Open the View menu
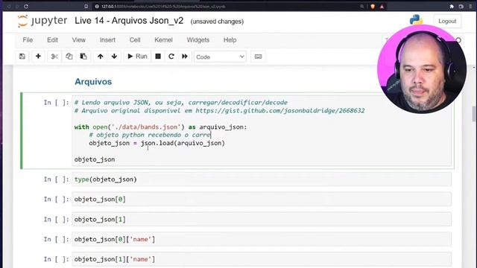Screen dimensions: 477x268 coord(79,40)
